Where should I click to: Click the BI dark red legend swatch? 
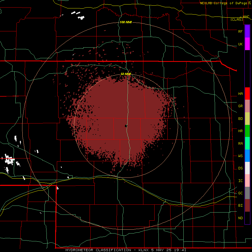[x=247, y=206]
